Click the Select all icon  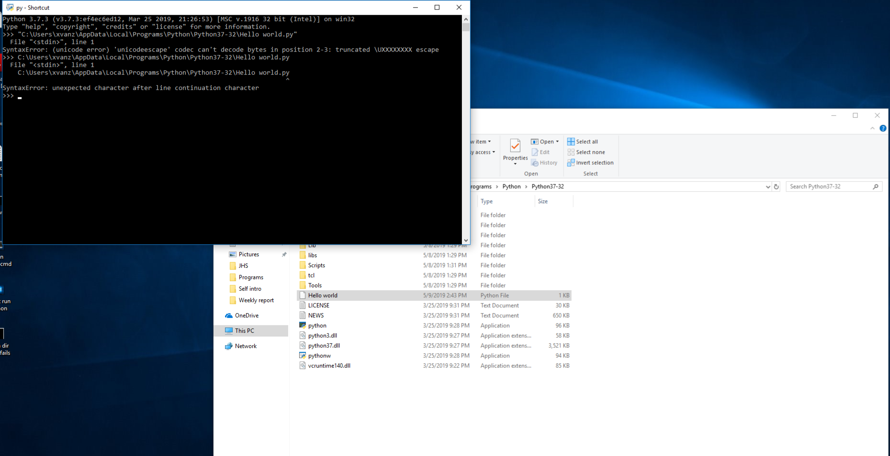[571, 141]
